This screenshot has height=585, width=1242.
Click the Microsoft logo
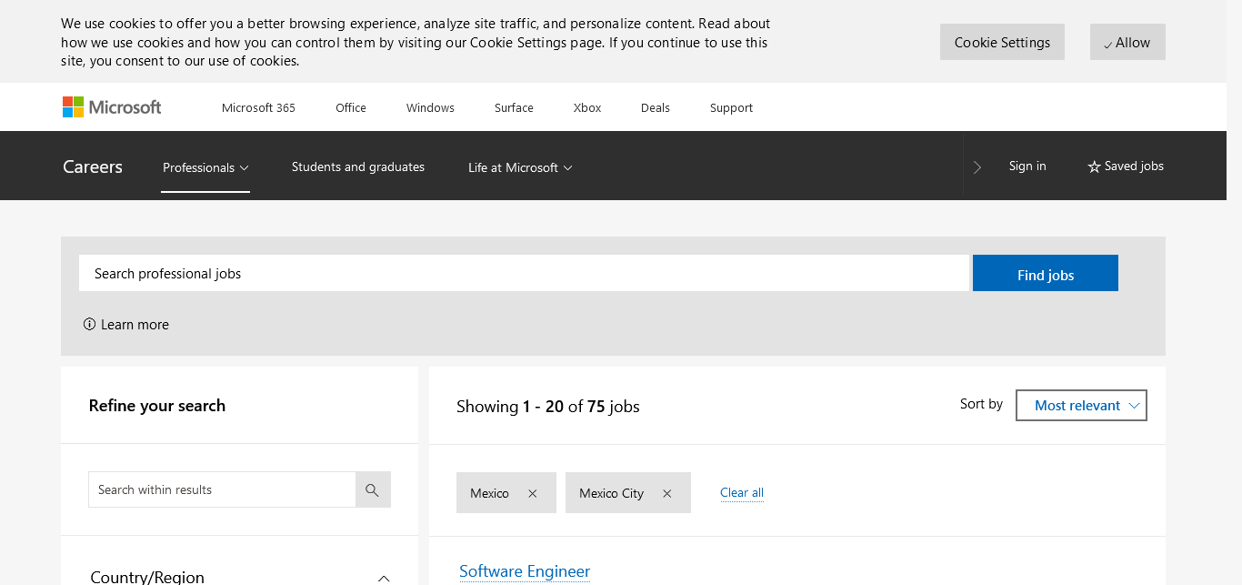112,107
